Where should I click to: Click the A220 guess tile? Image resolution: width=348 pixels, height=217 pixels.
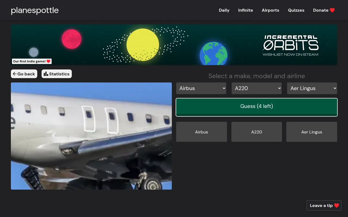(257, 132)
